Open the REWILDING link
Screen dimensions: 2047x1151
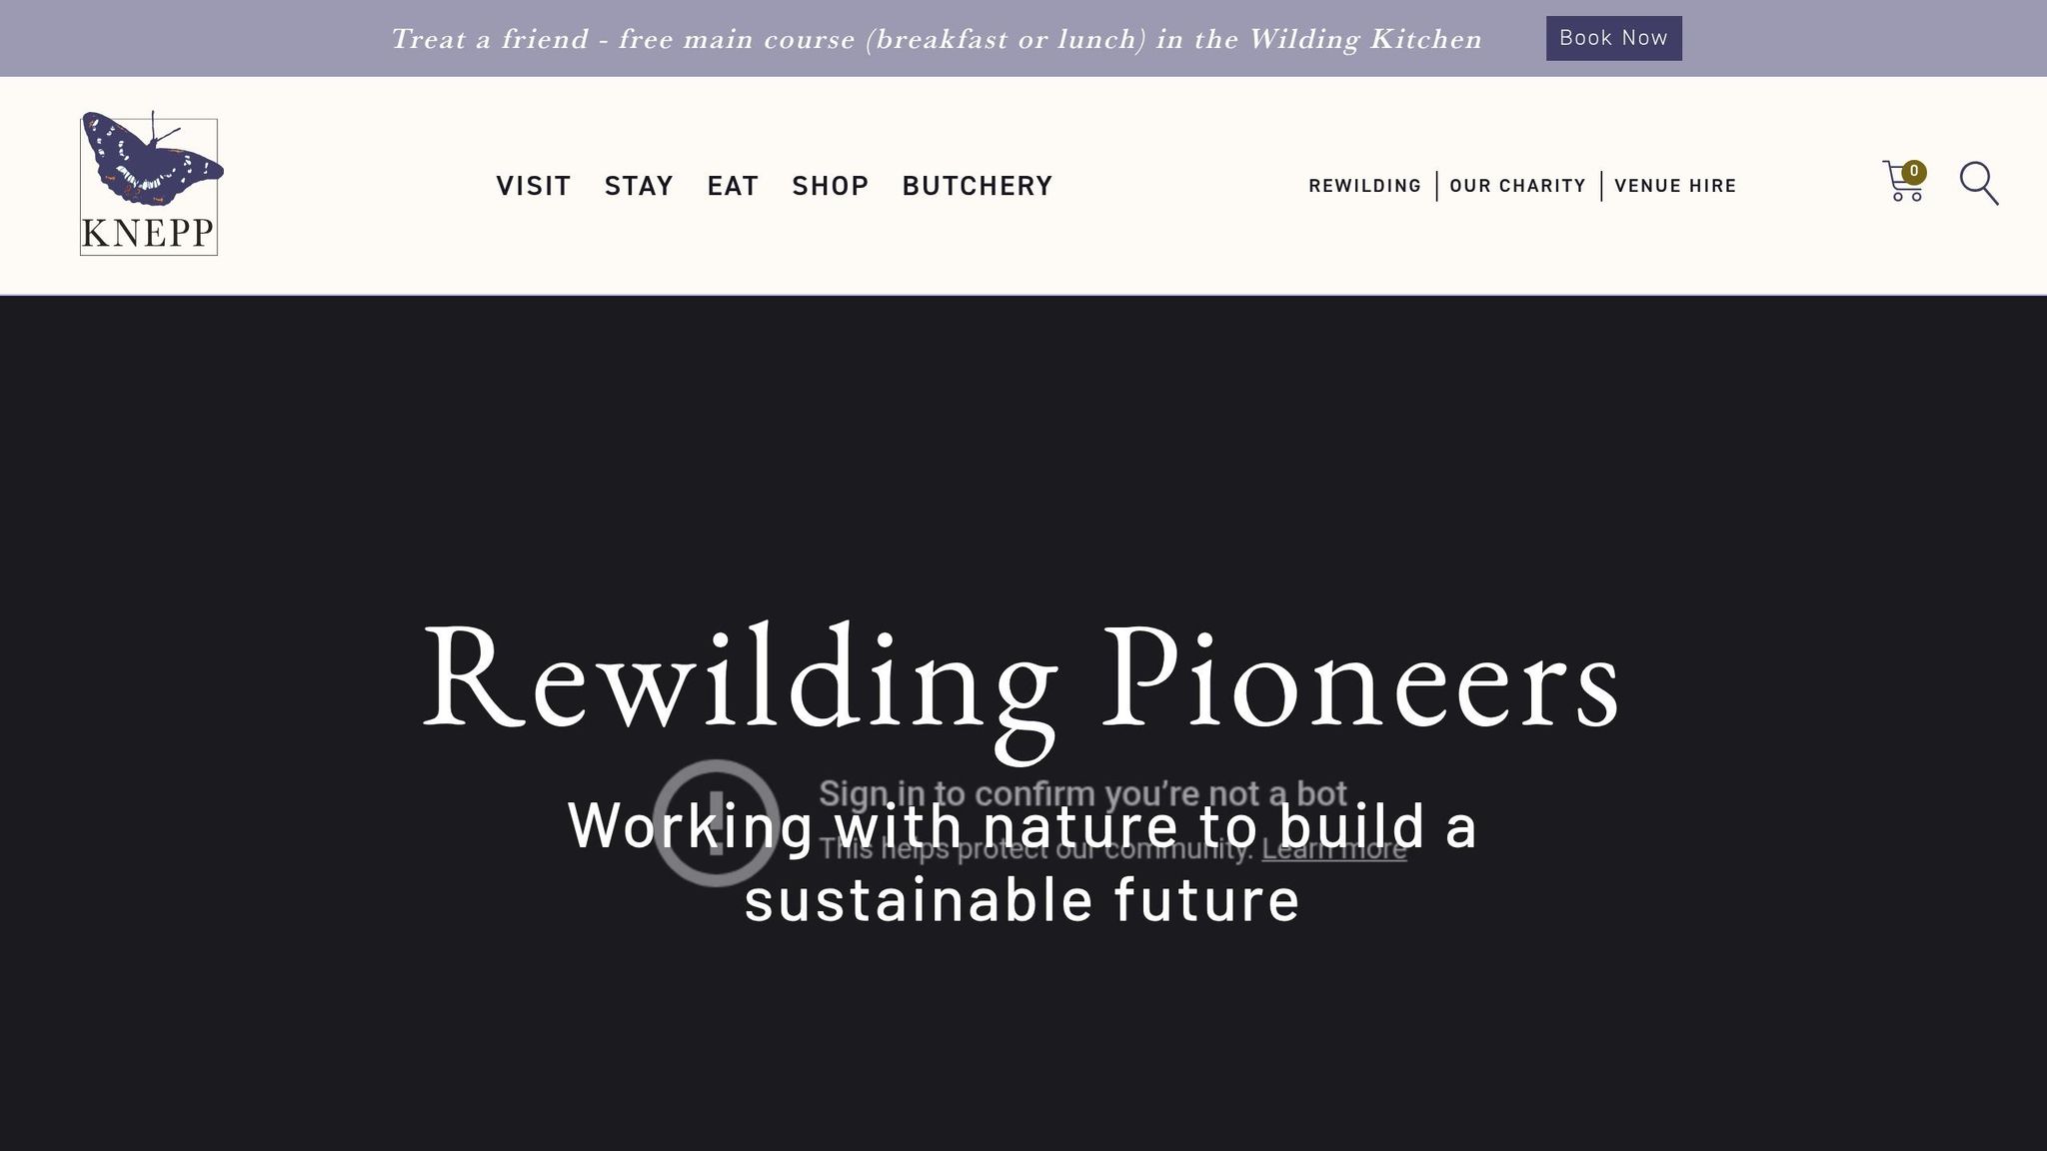pos(1364,186)
